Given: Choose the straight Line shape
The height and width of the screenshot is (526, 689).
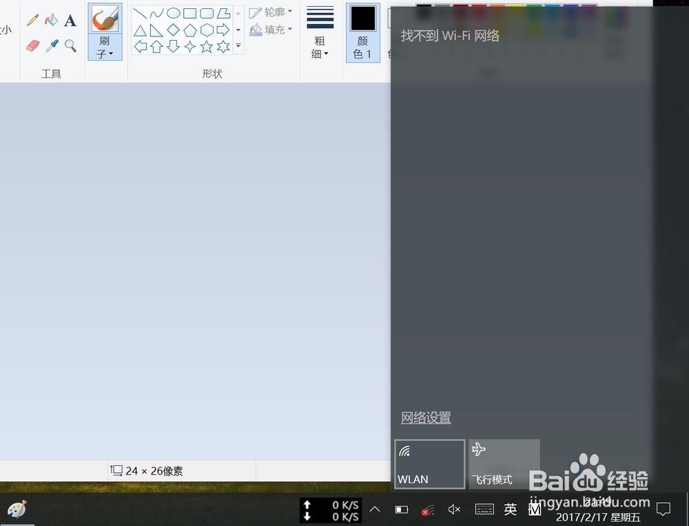Looking at the screenshot, I should coord(140,13).
